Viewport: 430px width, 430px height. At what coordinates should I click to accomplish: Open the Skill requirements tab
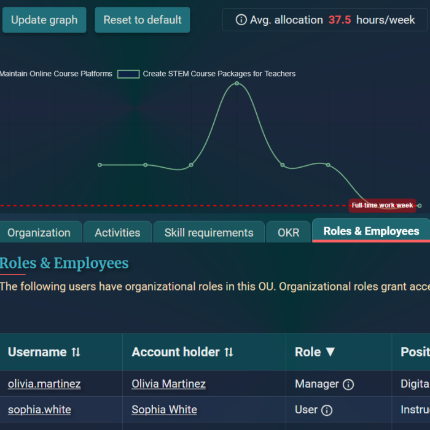click(x=209, y=233)
